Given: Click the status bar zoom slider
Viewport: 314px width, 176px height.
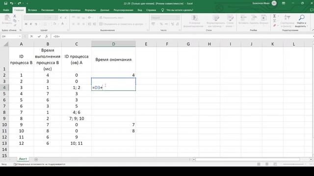Looking at the screenshot, I should tap(293, 164).
